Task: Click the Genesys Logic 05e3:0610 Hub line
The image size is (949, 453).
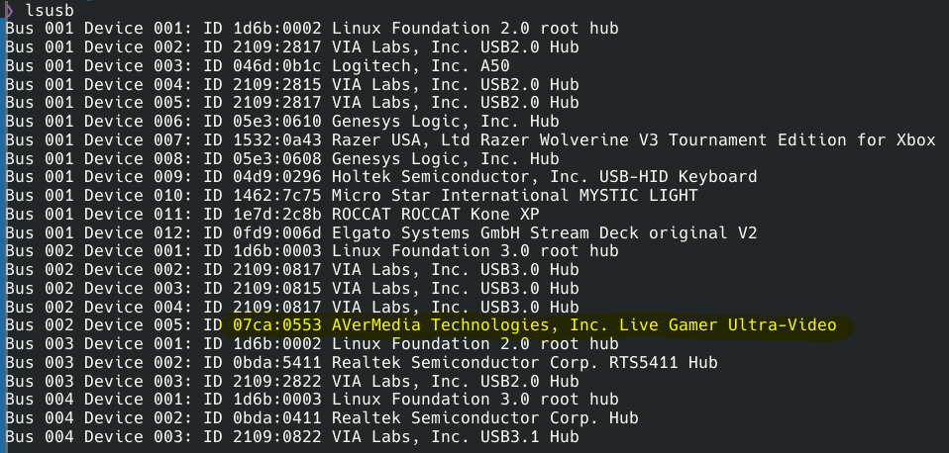Action: pyautogui.click(x=282, y=122)
